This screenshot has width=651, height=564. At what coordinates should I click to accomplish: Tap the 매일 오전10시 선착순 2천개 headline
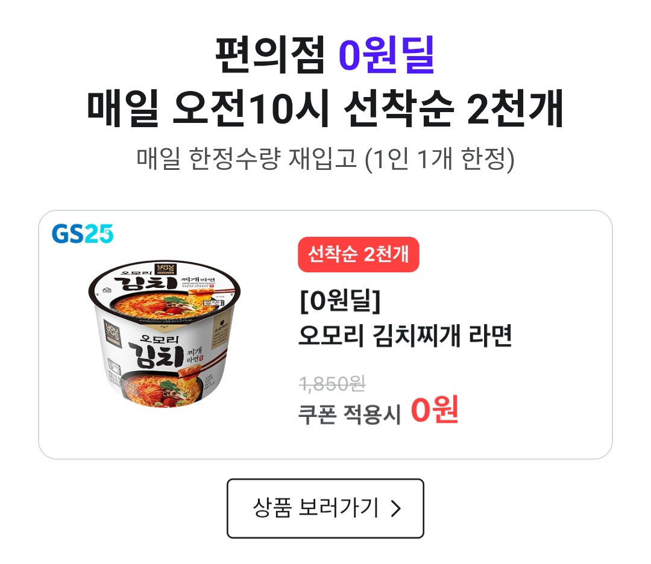point(325,108)
